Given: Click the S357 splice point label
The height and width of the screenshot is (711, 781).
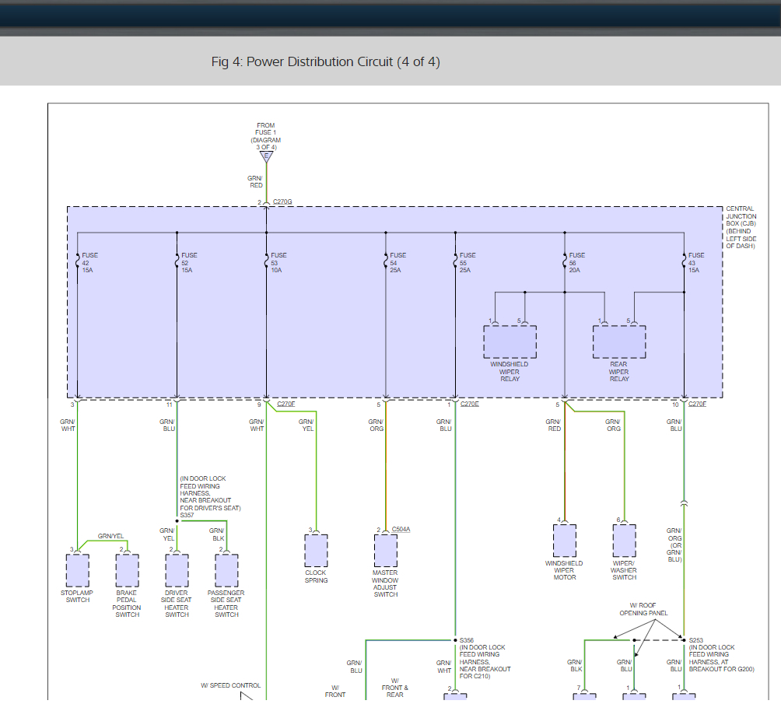Looking at the screenshot, I should click(x=187, y=515).
